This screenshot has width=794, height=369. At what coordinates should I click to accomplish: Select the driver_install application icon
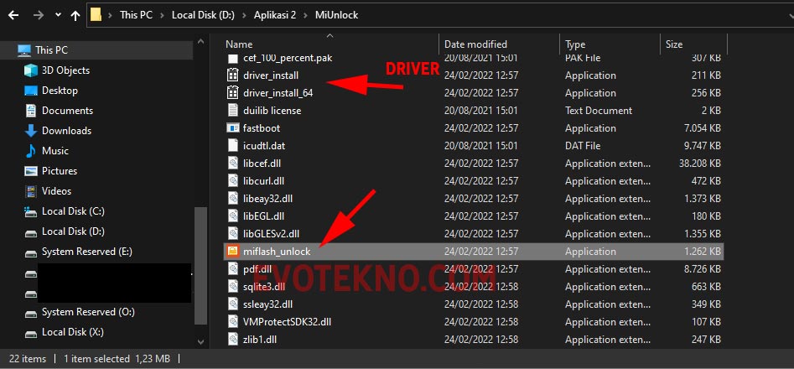pos(234,75)
